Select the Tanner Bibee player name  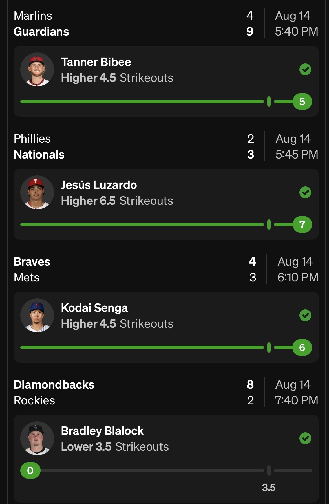click(96, 62)
